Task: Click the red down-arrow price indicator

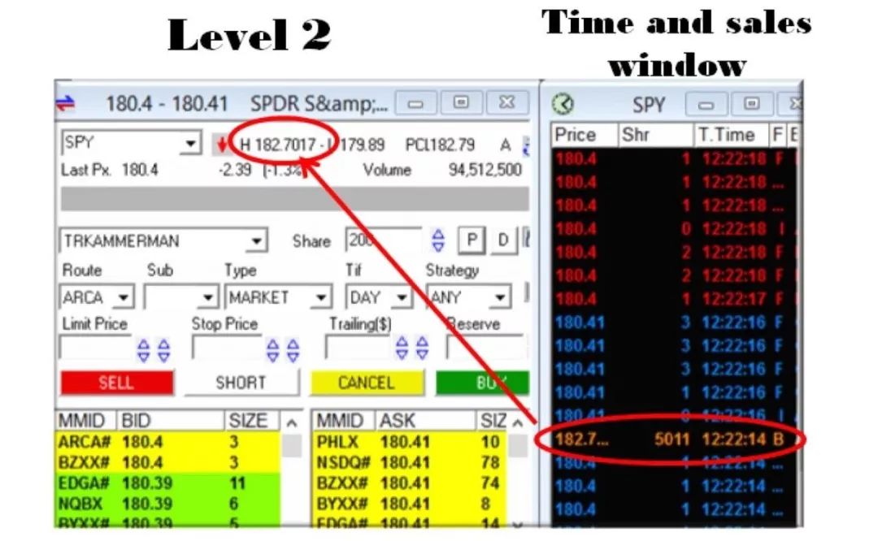Action: pos(222,145)
